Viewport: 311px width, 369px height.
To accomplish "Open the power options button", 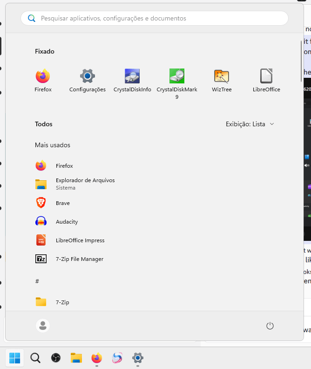I will click(270, 326).
